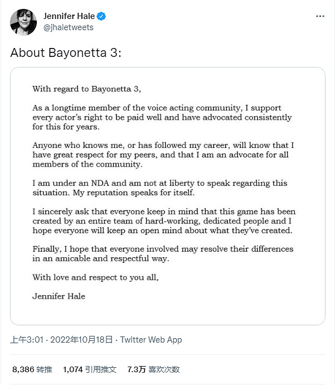Open the tweet's more options menu
The image size is (335, 385).
point(319,16)
